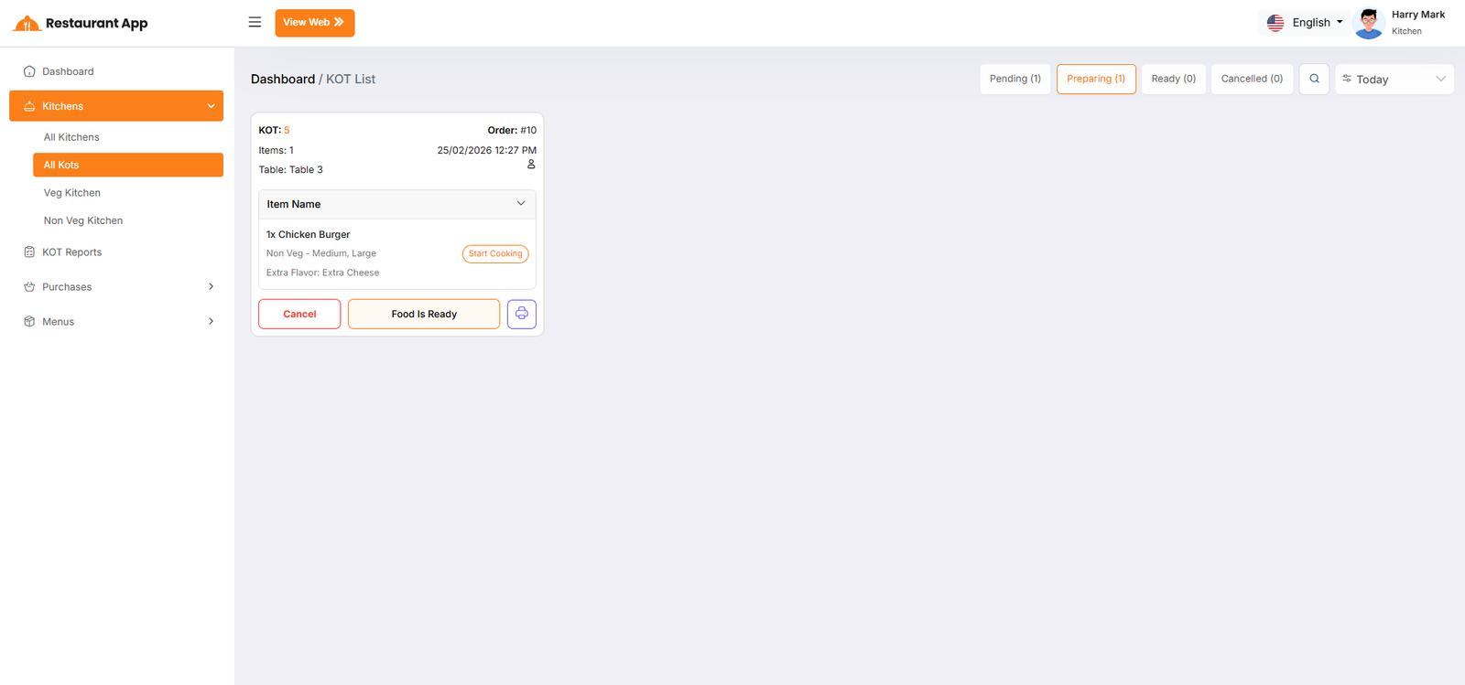The width and height of the screenshot is (1465, 685).
Task: Click Harry Mark profile avatar
Action: pos(1368,23)
